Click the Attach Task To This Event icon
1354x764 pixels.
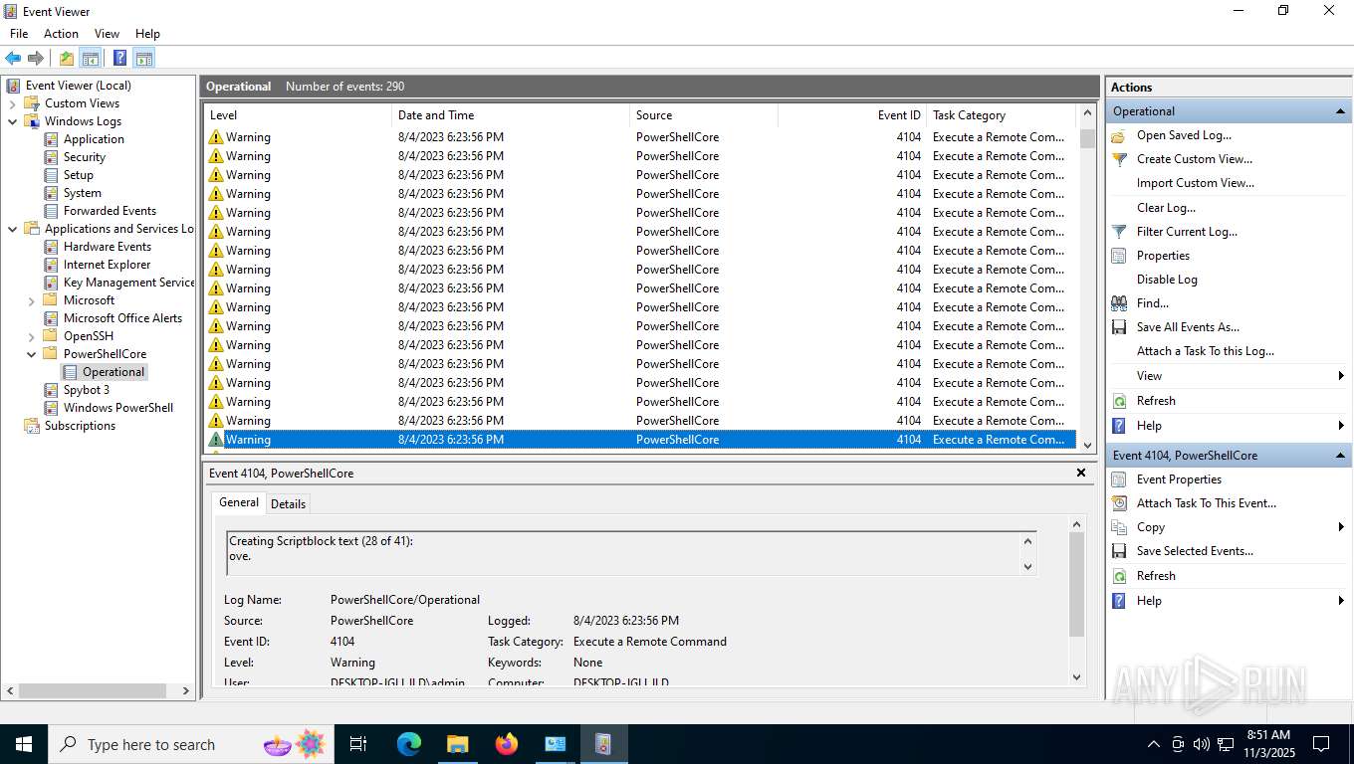pos(1119,503)
